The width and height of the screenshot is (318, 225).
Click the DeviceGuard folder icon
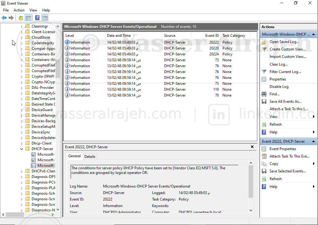(27, 110)
